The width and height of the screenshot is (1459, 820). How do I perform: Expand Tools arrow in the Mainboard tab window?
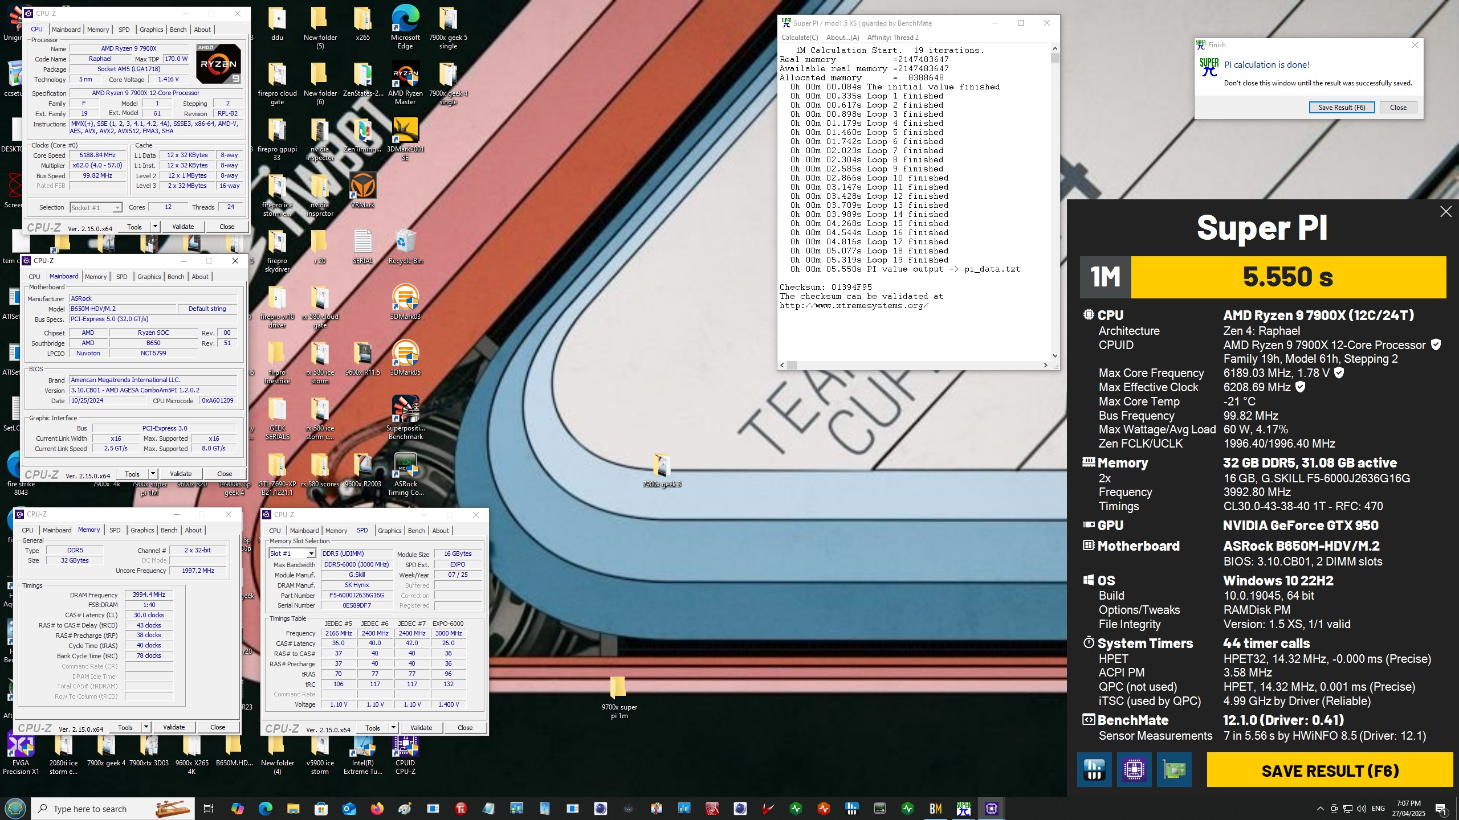pos(152,474)
